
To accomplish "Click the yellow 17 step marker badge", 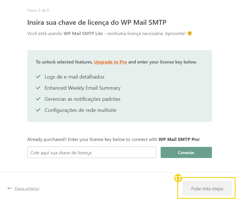I will coord(178,178).
